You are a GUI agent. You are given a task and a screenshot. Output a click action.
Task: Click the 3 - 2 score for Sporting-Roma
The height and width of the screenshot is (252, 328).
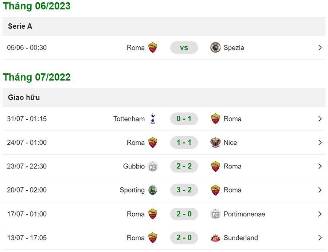coord(184,190)
